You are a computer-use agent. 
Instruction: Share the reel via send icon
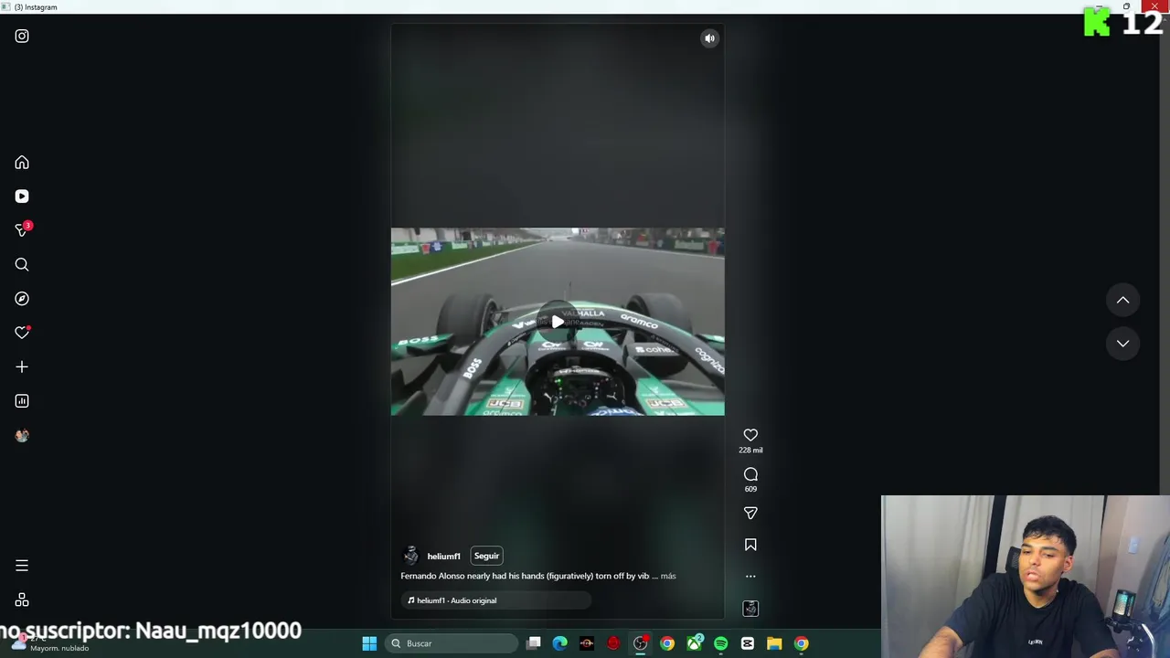[x=750, y=513]
